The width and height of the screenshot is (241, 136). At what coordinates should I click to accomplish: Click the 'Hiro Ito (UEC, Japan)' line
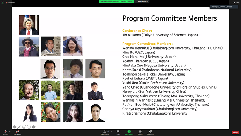click(x=139, y=52)
